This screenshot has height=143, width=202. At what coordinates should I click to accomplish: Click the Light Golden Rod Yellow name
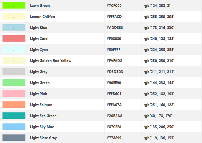(x=51, y=61)
